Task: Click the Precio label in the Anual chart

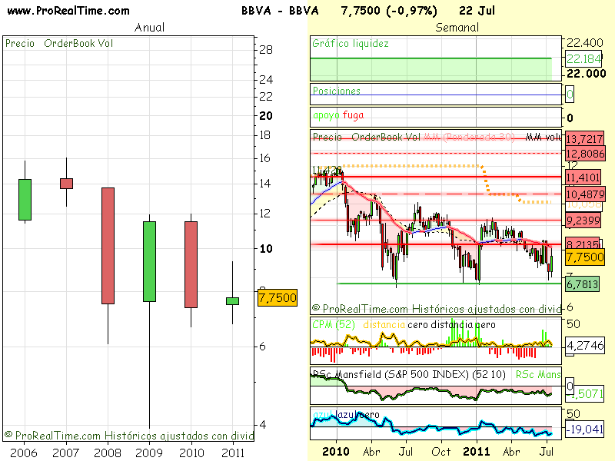Action: point(20,43)
